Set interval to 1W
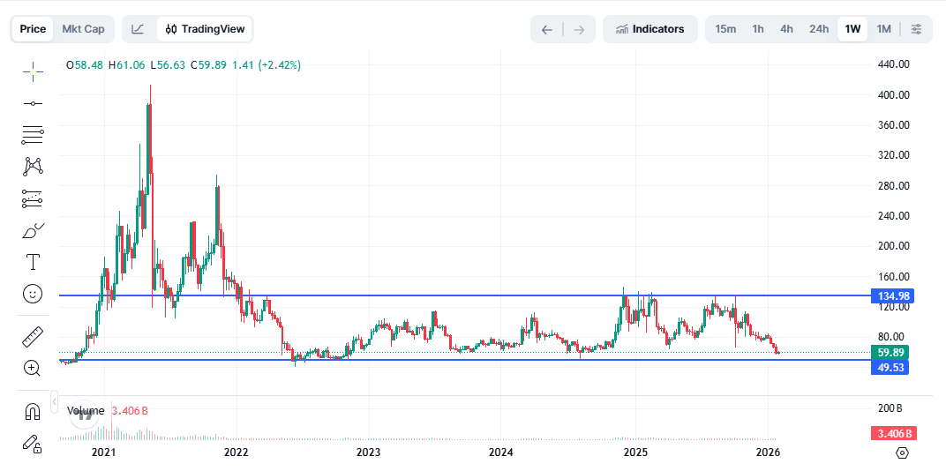 coord(852,29)
